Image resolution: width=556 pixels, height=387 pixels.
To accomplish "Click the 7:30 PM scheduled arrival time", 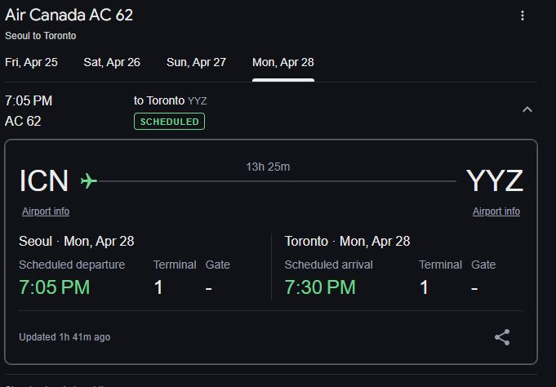I will point(320,287).
